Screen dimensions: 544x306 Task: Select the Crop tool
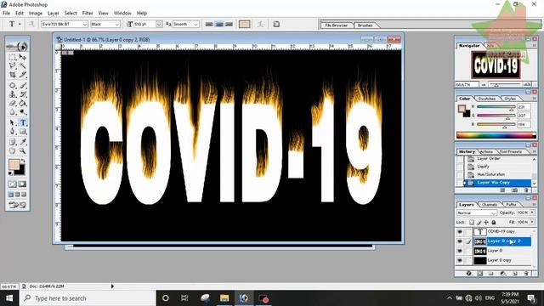tap(13, 74)
